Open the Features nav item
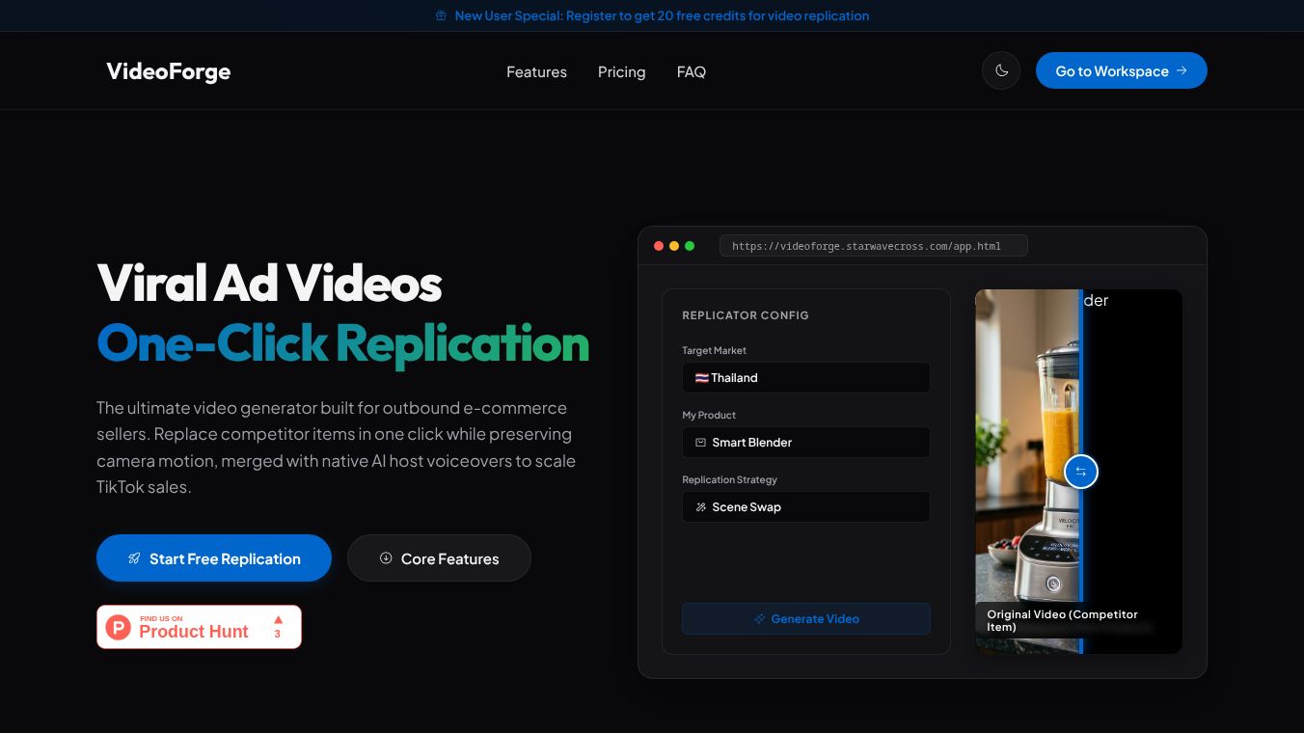1304x733 pixels. (x=536, y=71)
